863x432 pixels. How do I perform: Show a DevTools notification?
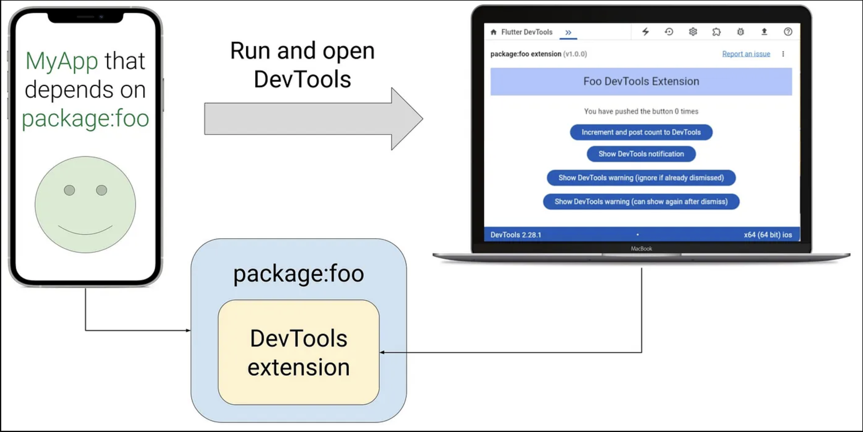click(x=641, y=154)
